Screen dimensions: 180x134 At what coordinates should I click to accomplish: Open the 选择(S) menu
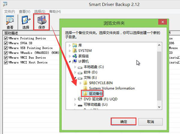coord(40,11)
